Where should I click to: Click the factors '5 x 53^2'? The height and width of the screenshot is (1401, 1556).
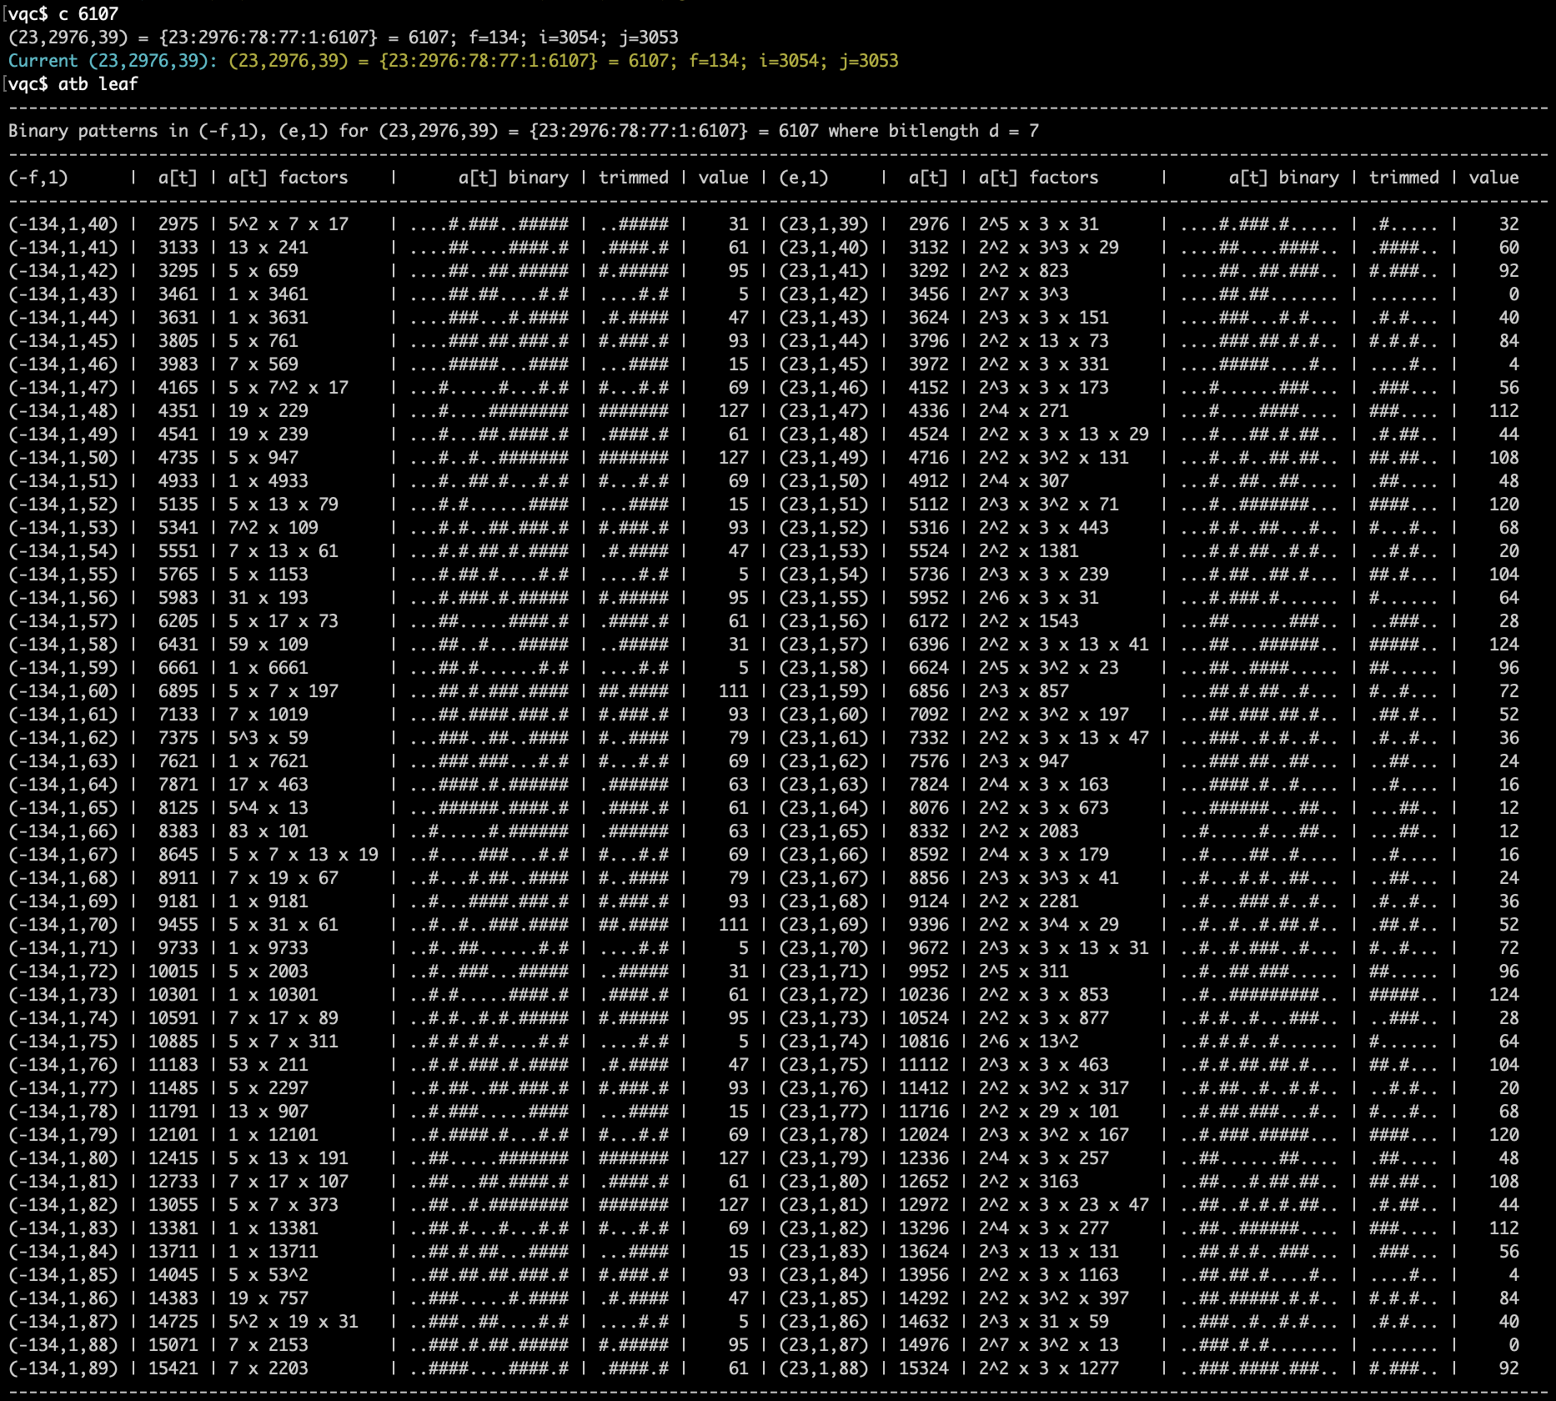pos(269,1275)
